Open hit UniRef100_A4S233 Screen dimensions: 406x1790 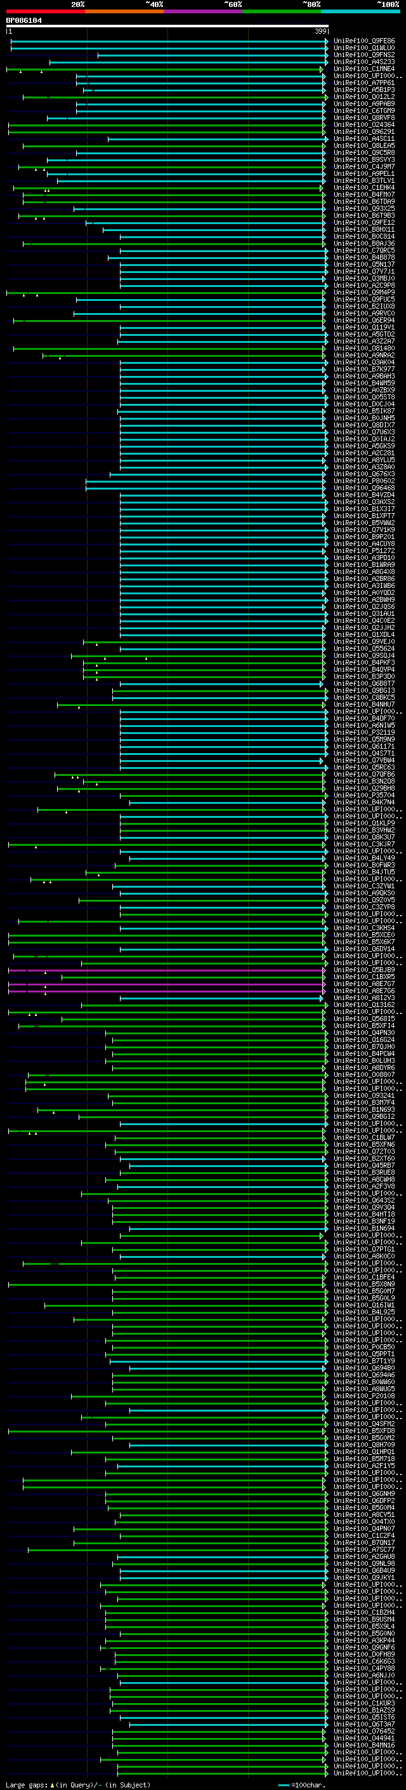364,62
